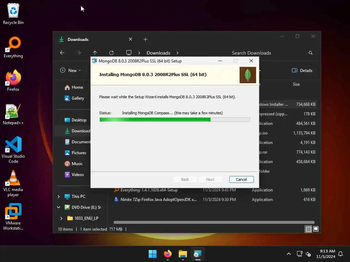Click the installer progress bar
350x262 pixels.
click(x=175, y=120)
